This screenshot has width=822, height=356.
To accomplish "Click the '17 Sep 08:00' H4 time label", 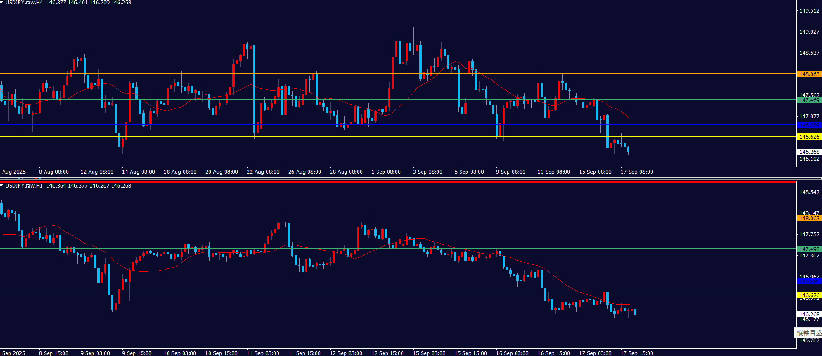I will click(x=637, y=172).
